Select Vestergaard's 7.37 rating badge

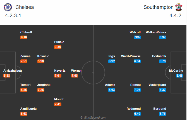click(162, 90)
